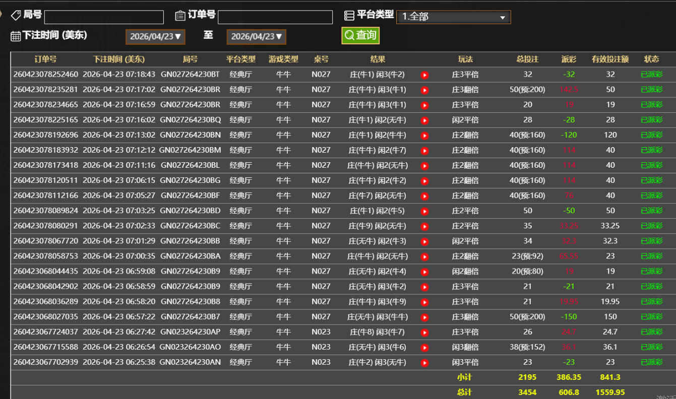Click the 下注时间 (美东) column header

pyautogui.click(x=119, y=59)
